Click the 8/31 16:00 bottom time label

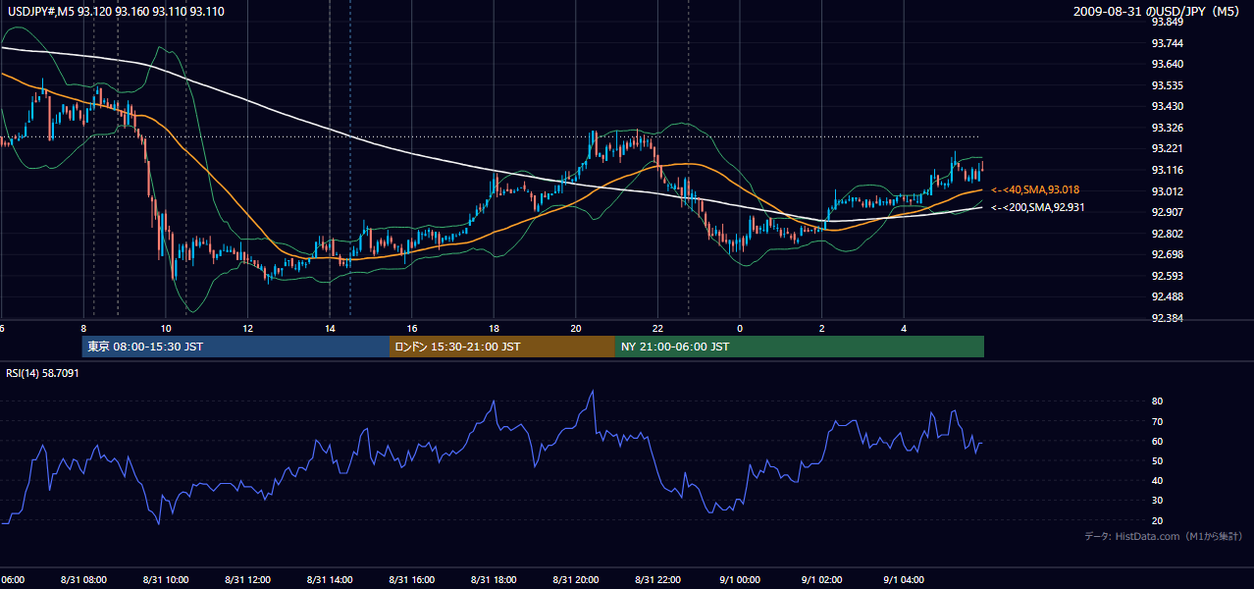point(412,579)
